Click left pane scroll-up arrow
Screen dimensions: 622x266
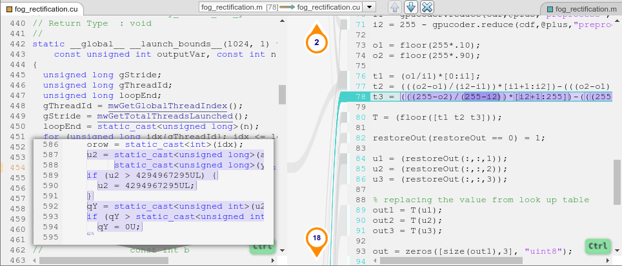[282, 20]
